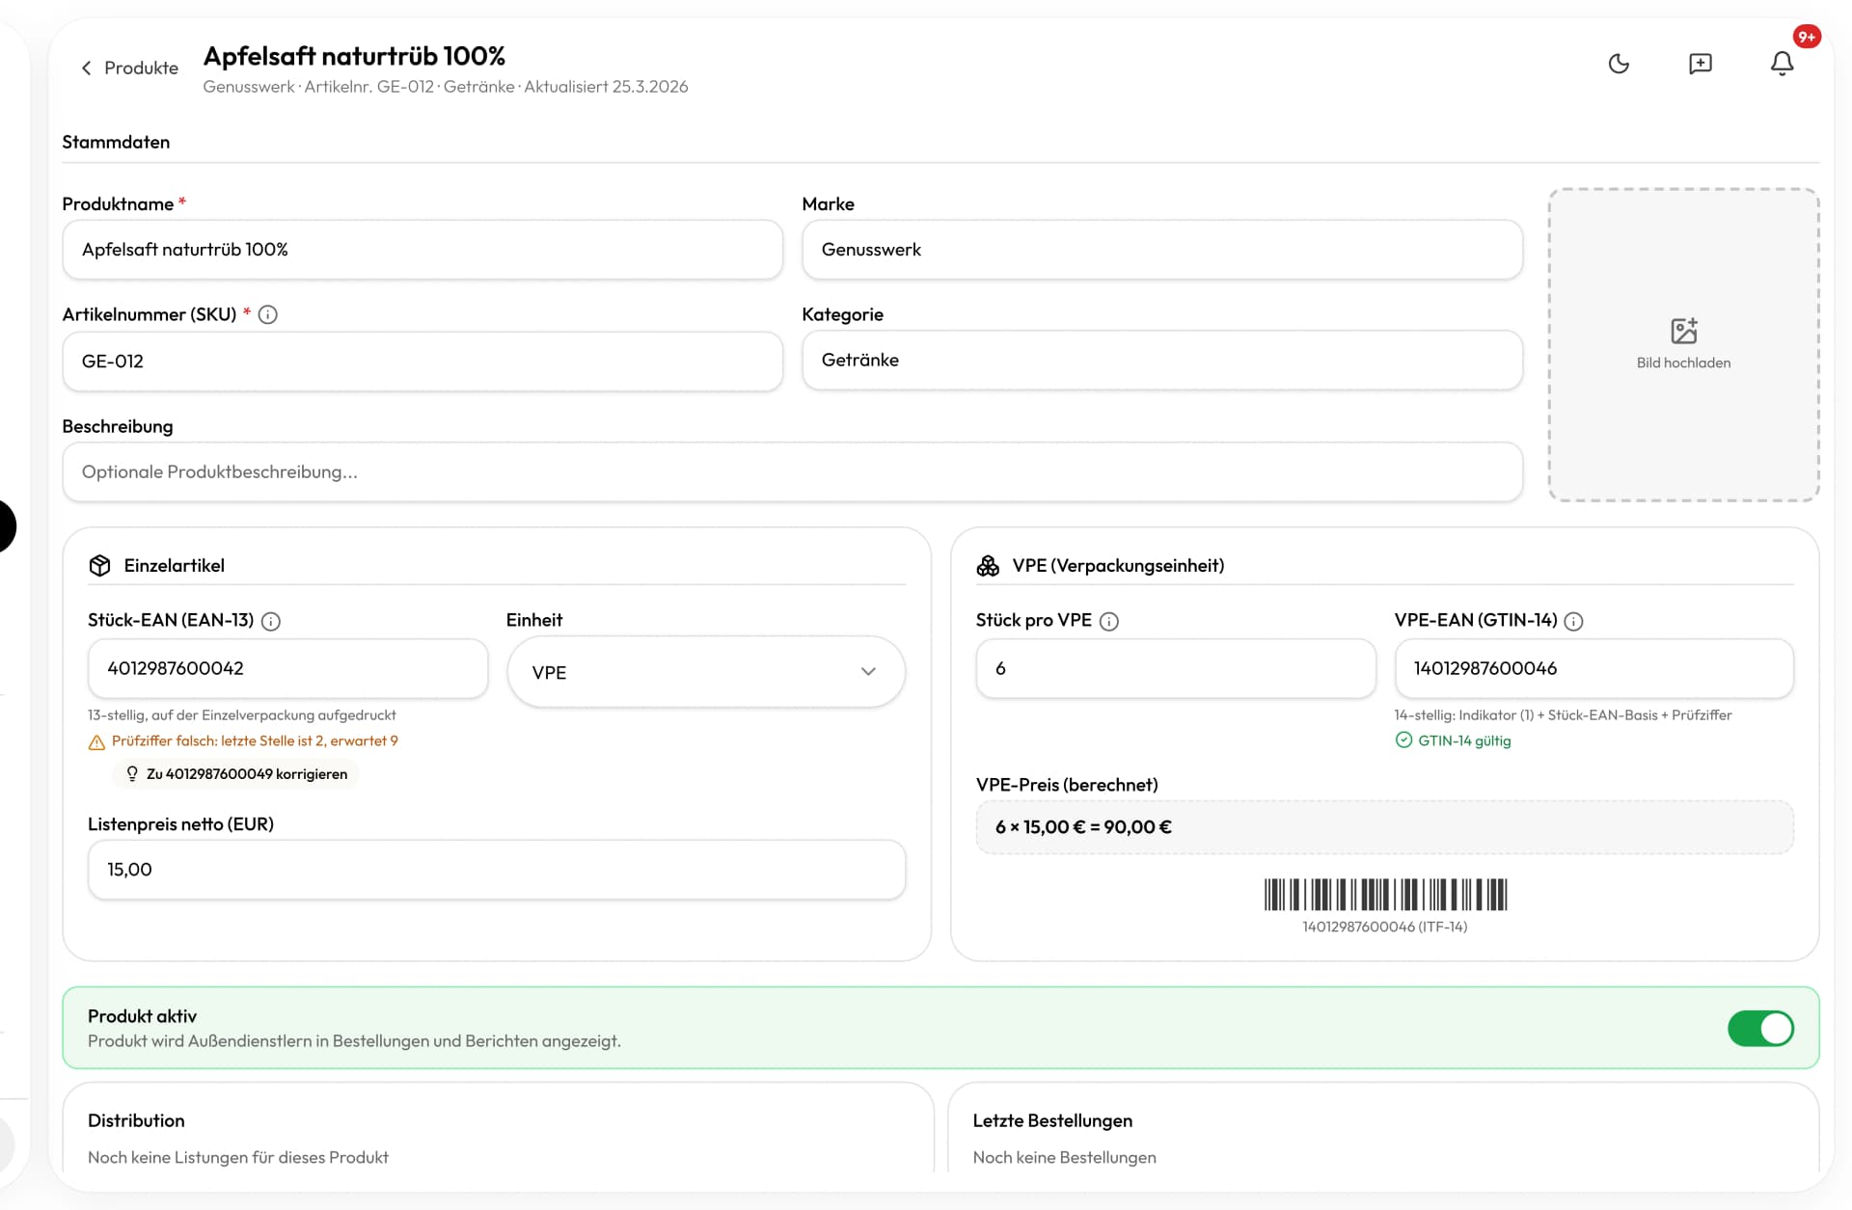Click the Listenpreis netto input
This screenshot has height=1210, width=1852.
pos(496,870)
